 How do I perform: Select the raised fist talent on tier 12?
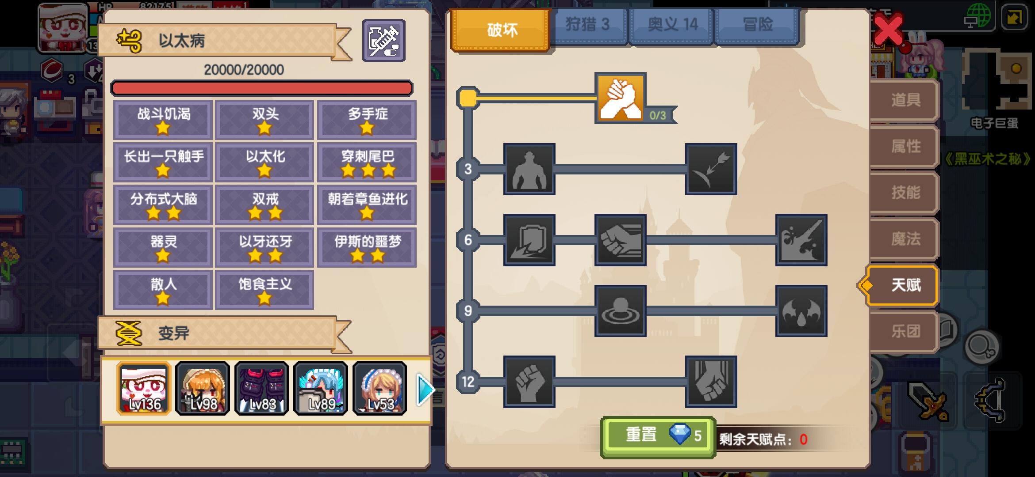(529, 382)
